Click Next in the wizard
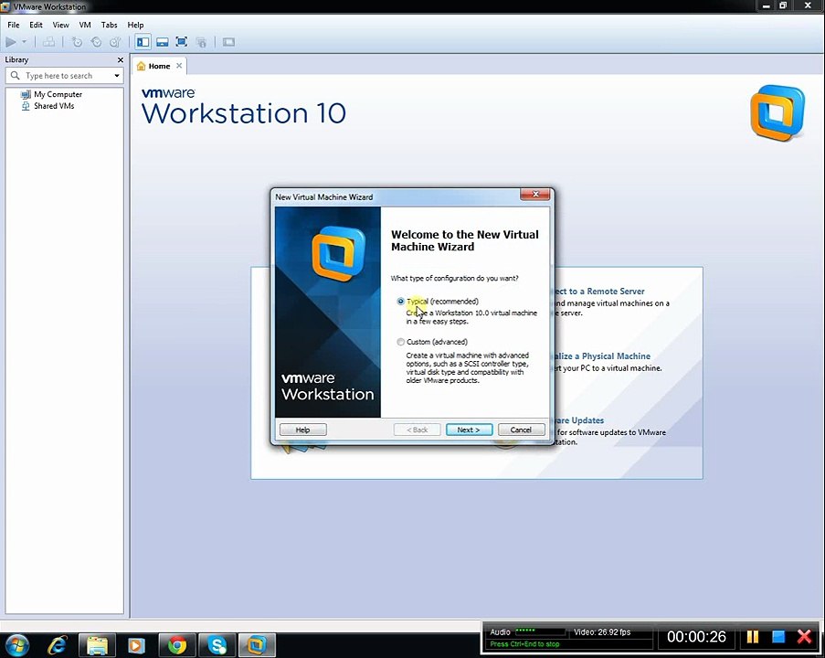This screenshot has height=658, width=825. click(x=469, y=430)
